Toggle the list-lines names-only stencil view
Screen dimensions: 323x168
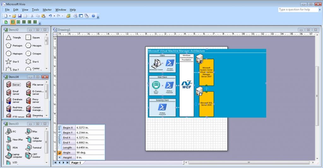[29, 22]
